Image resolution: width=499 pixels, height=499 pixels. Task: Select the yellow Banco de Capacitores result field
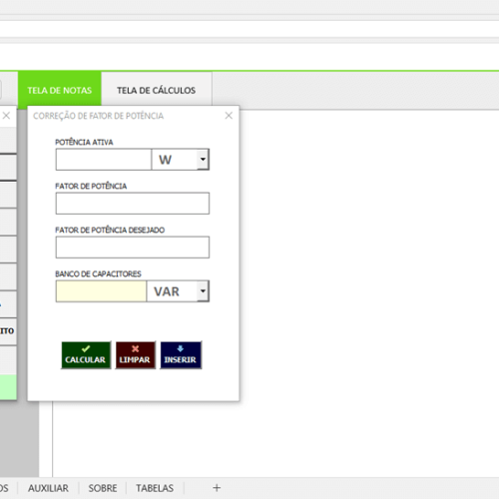click(x=101, y=291)
